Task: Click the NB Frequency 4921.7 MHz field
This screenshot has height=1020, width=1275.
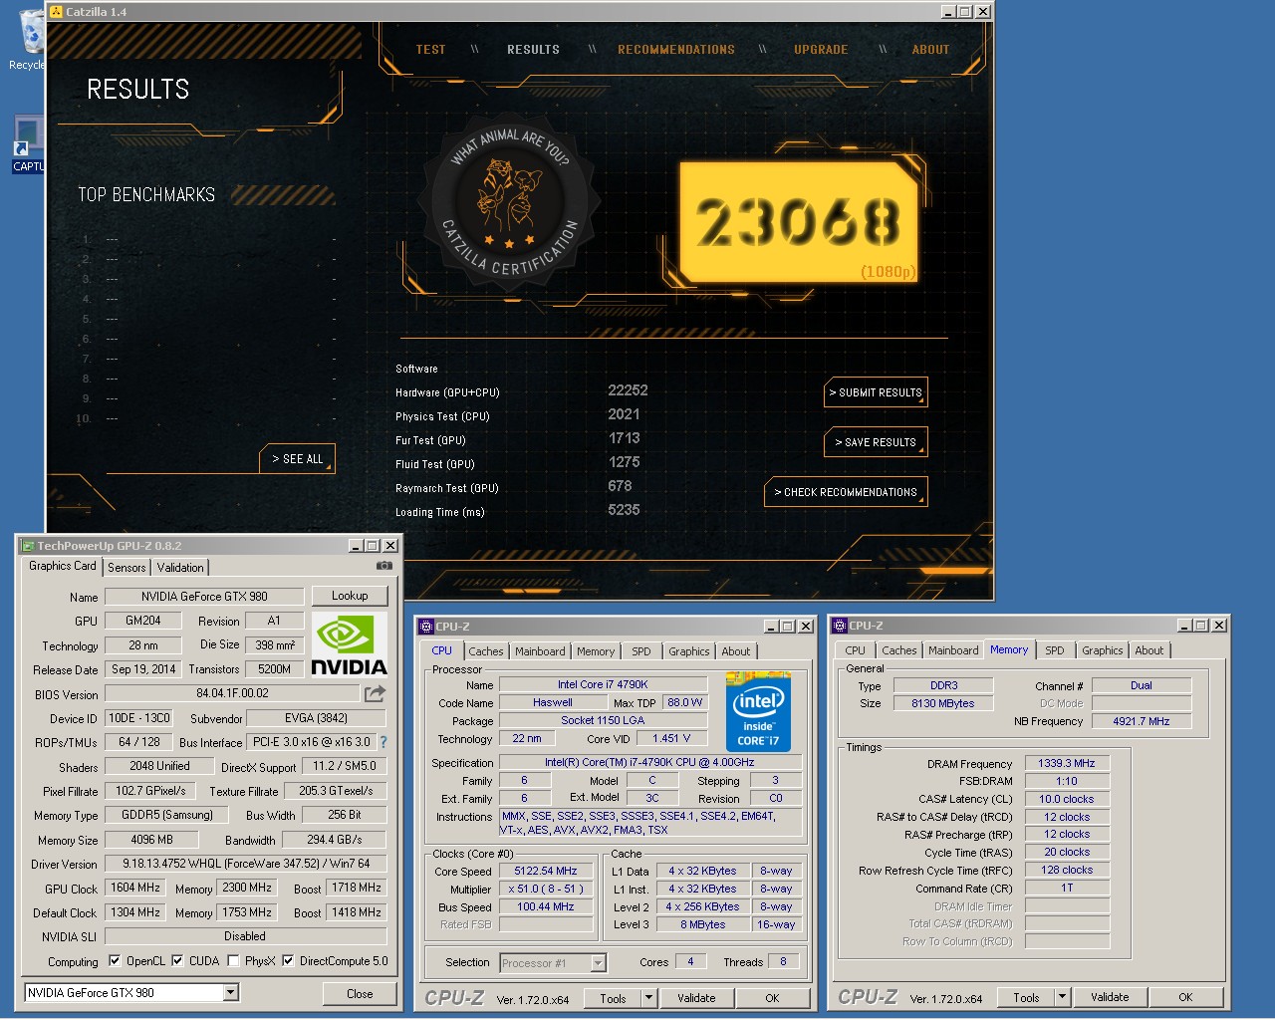Action: 1142,721
